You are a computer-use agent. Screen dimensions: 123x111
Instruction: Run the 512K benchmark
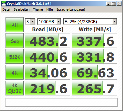tap(15, 56)
